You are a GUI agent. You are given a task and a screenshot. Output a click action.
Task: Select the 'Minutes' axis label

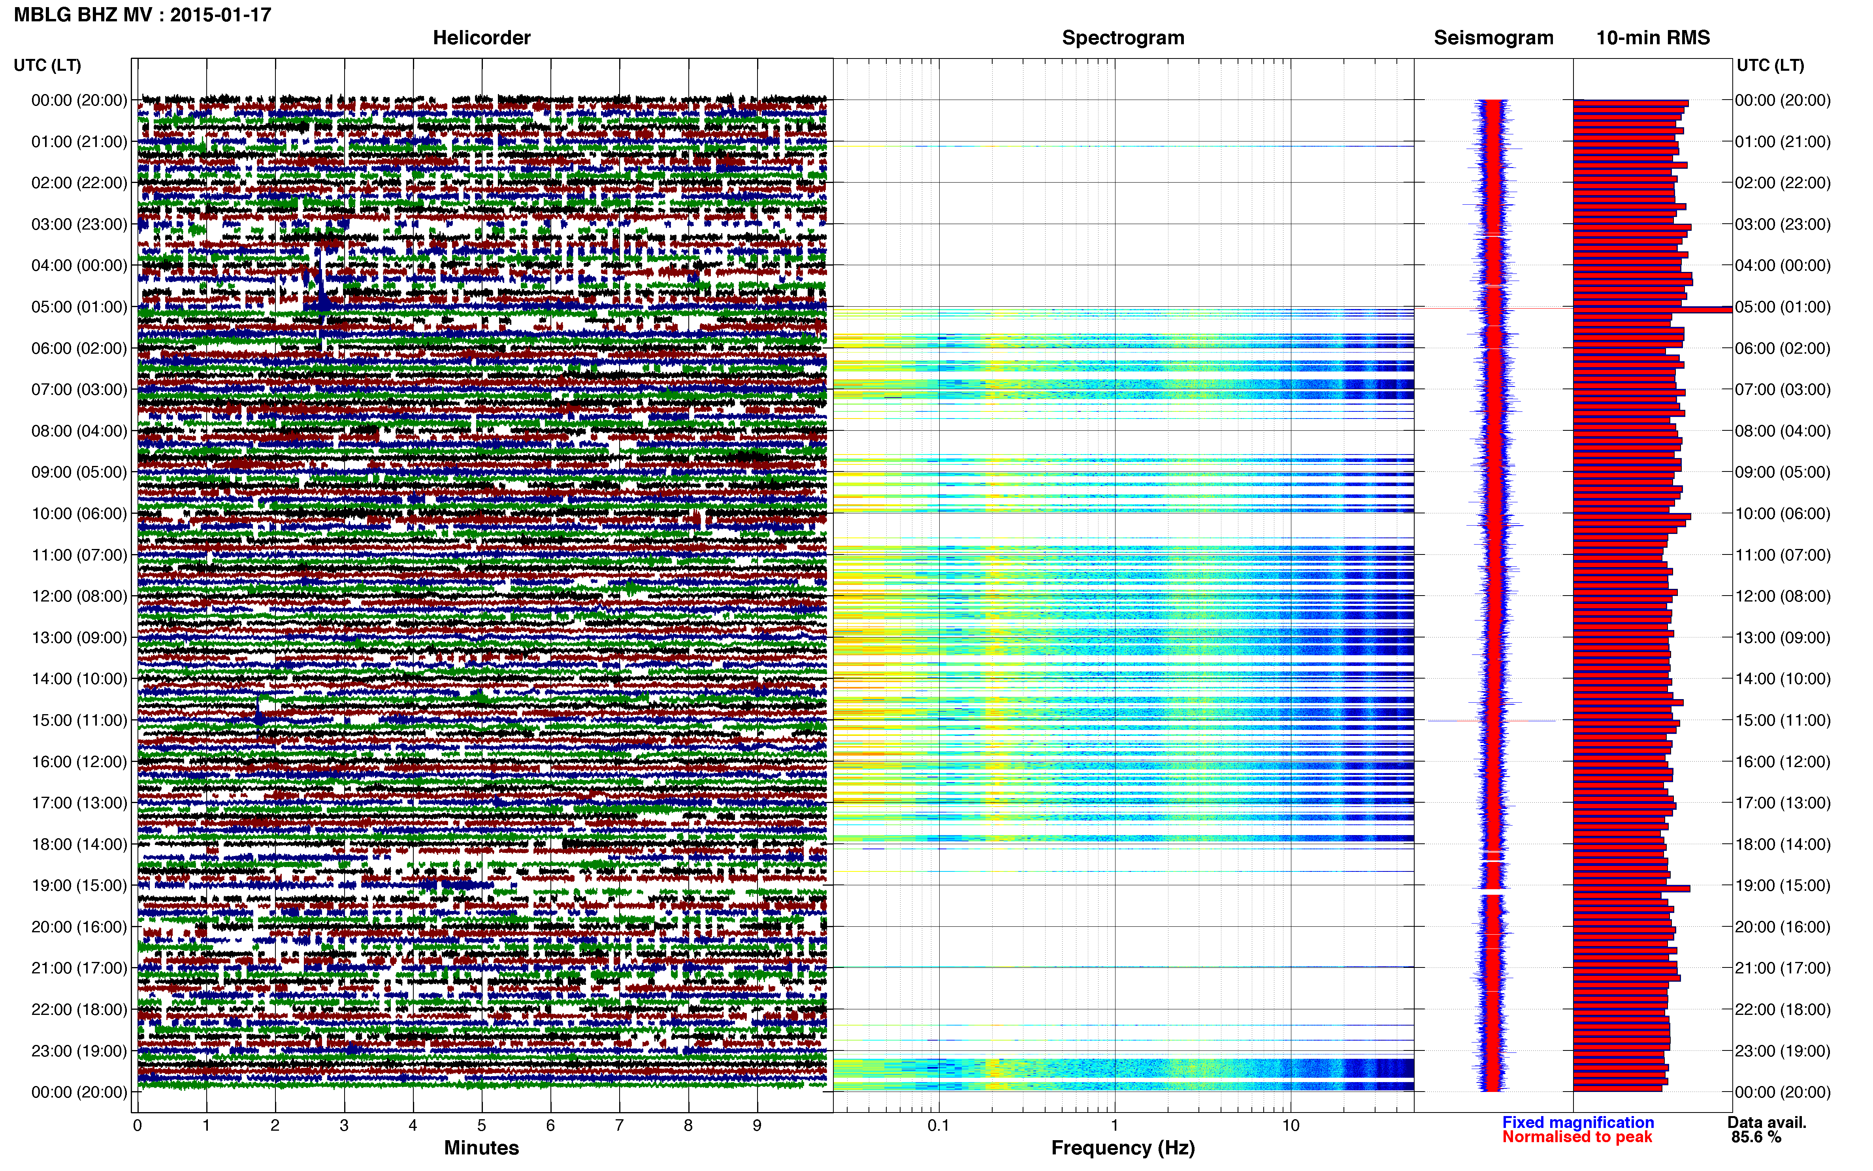tap(481, 1148)
